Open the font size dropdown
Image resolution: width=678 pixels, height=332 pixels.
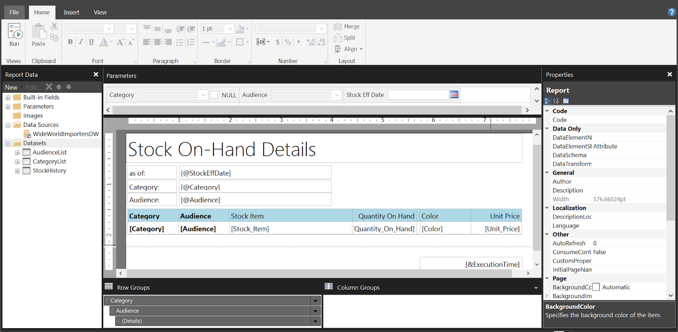coord(132,29)
